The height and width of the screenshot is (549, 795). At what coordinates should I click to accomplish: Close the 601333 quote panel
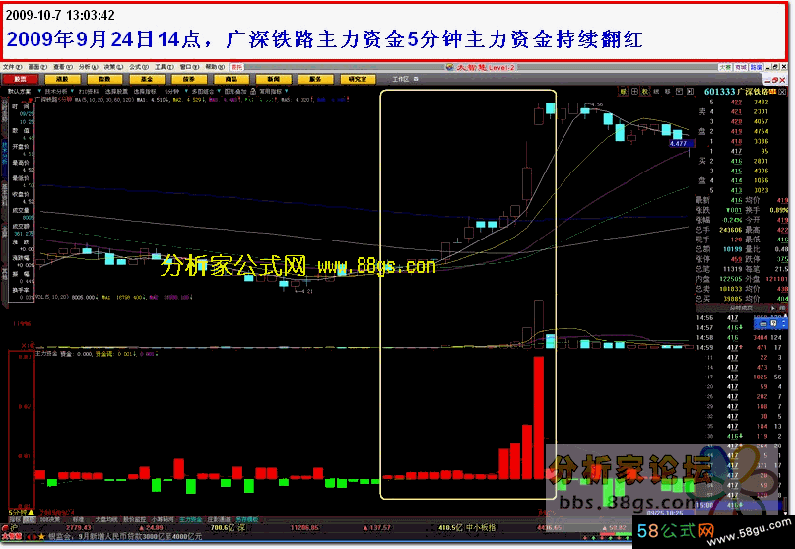tap(782, 92)
